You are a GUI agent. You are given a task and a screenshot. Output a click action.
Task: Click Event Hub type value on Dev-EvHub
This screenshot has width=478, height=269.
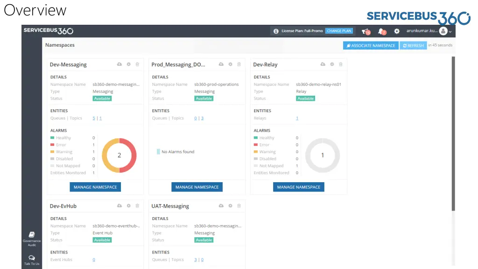click(x=102, y=233)
